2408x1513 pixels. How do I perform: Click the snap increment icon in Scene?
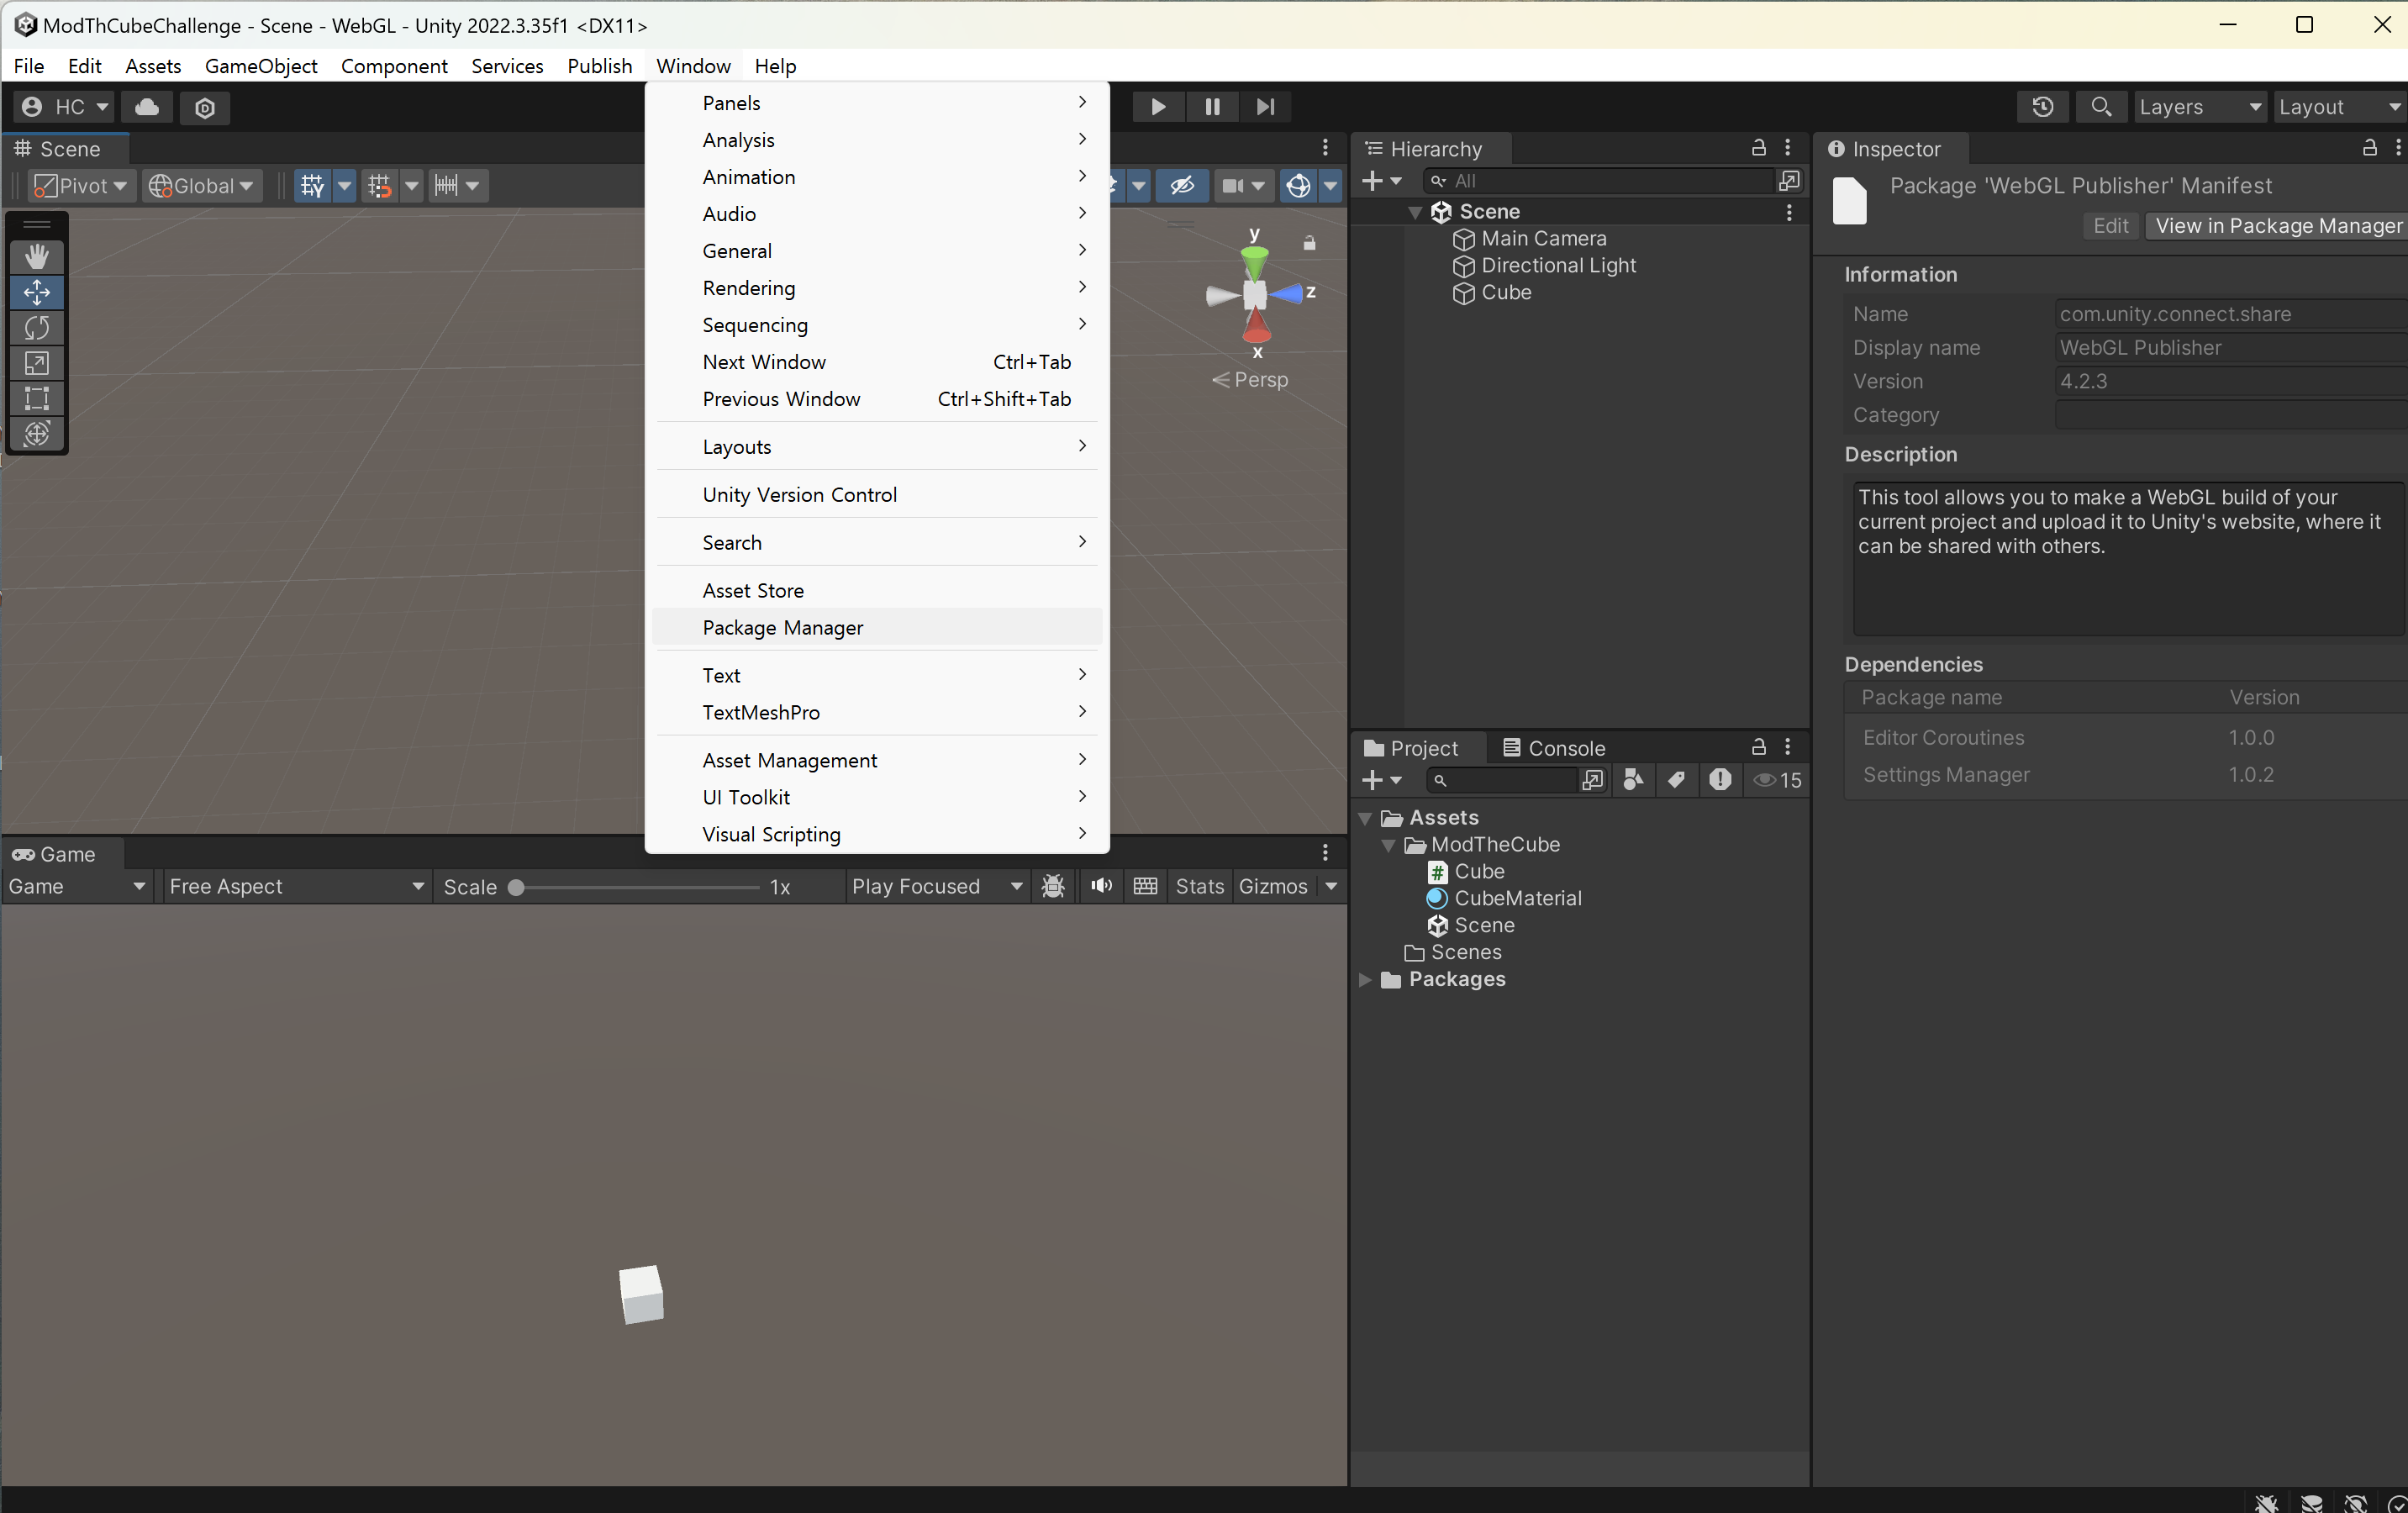[379, 186]
